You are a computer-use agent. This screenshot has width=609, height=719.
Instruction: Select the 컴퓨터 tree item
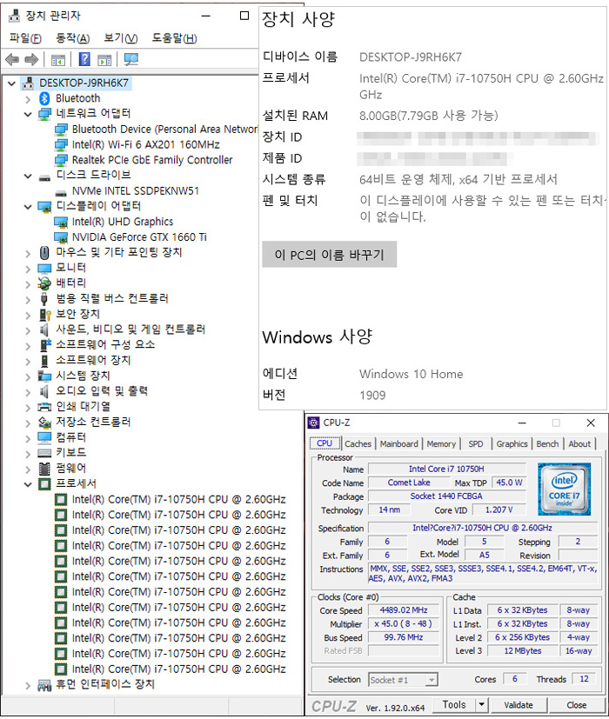70,437
